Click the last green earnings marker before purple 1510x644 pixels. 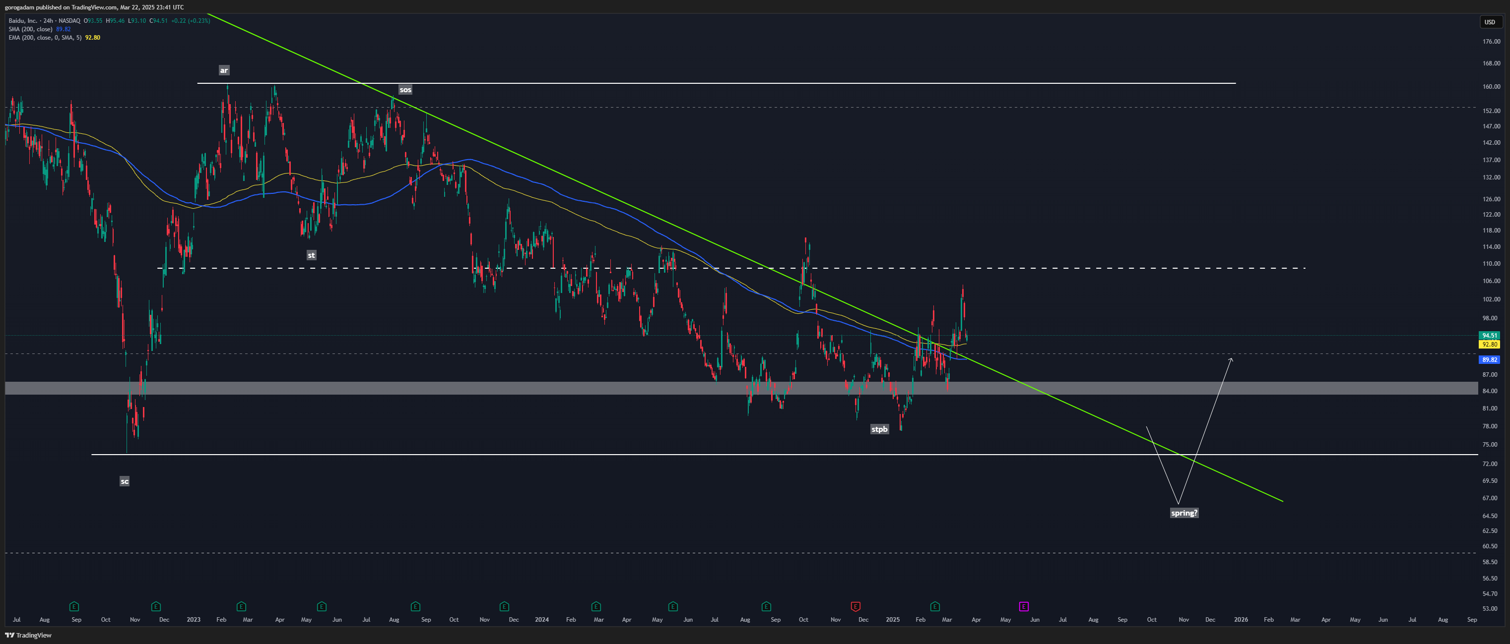(x=935, y=606)
